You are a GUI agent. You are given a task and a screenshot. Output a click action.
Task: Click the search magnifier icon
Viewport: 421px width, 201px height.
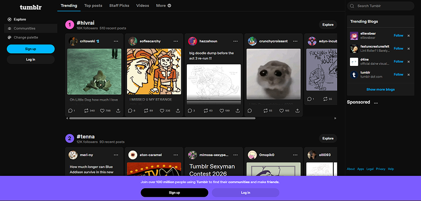point(352,6)
